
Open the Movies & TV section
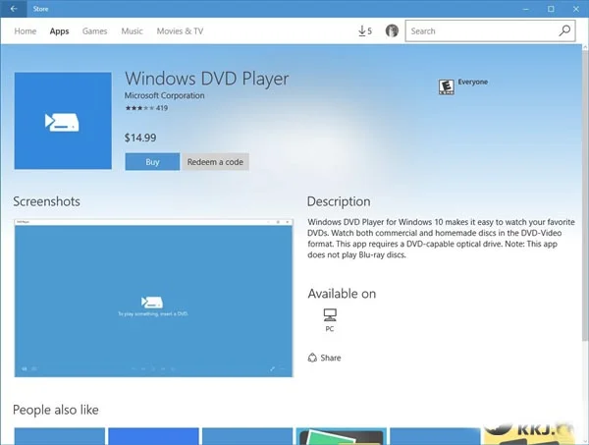[x=180, y=31]
